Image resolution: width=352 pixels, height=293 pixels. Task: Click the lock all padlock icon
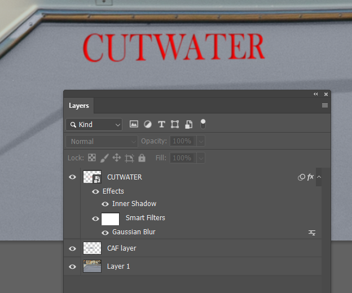click(142, 158)
